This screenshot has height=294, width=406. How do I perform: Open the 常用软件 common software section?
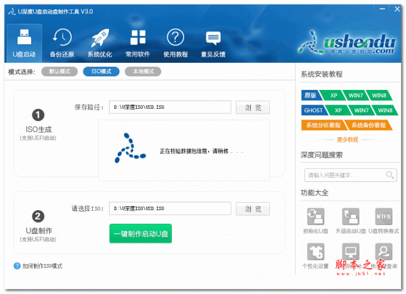(x=138, y=43)
